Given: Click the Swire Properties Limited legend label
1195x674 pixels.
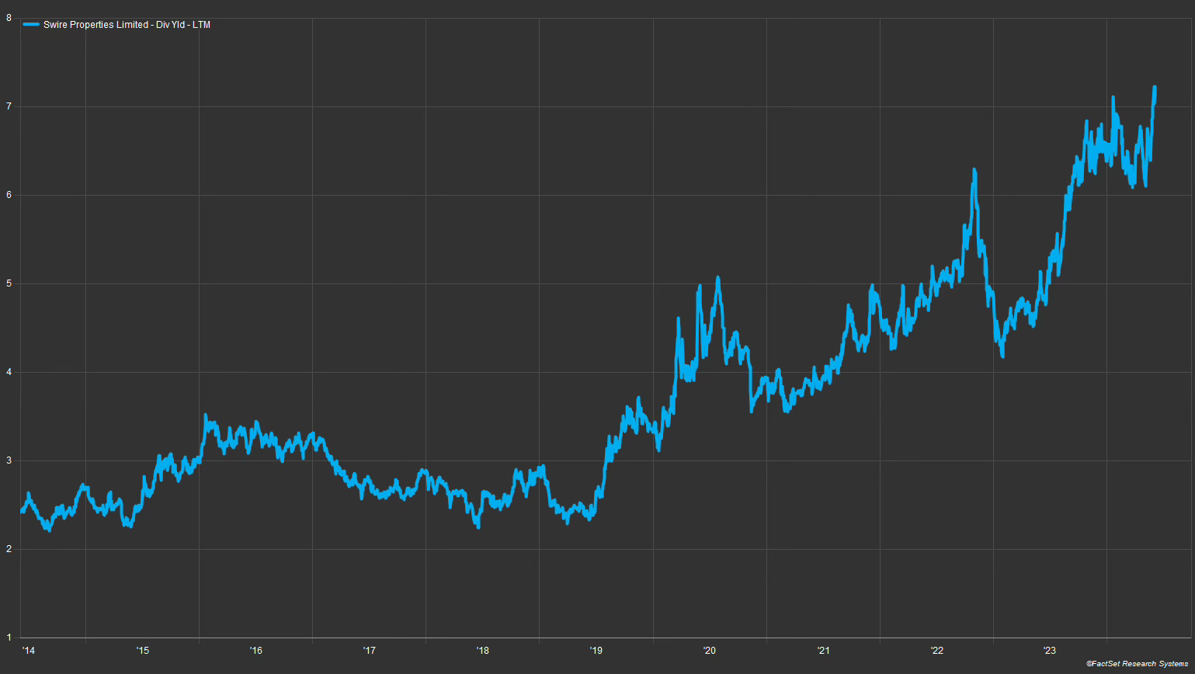Looking at the screenshot, I should pos(127,25).
